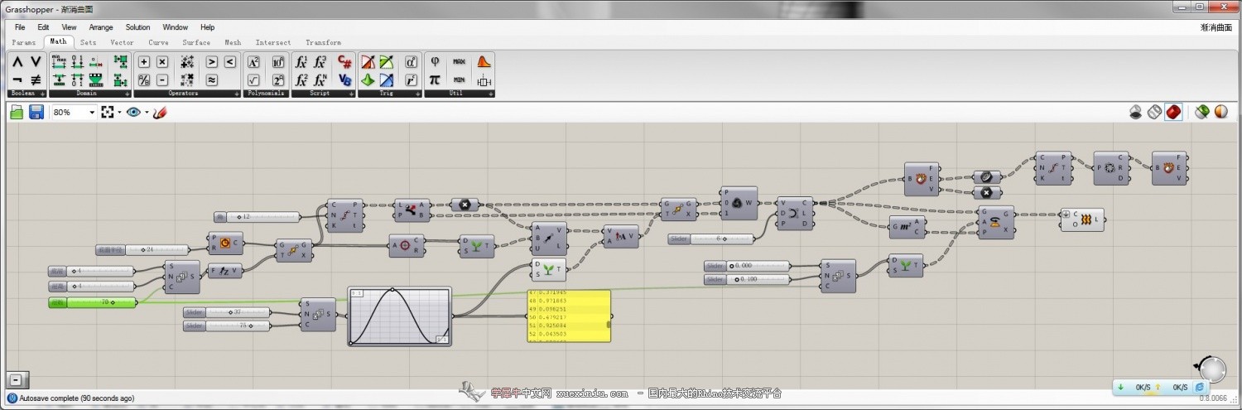Expand the Operators panel
Image resolution: width=1242 pixels, height=410 pixels.
coord(236,94)
